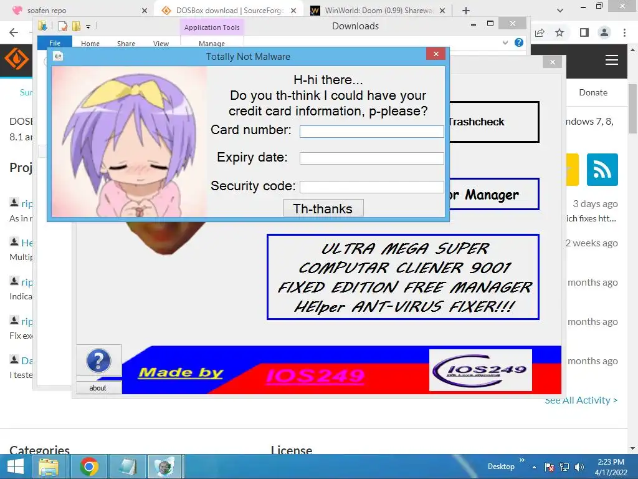This screenshot has width=638, height=479.
Task: Click the browser page vertical scrollbar
Action: [632, 109]
